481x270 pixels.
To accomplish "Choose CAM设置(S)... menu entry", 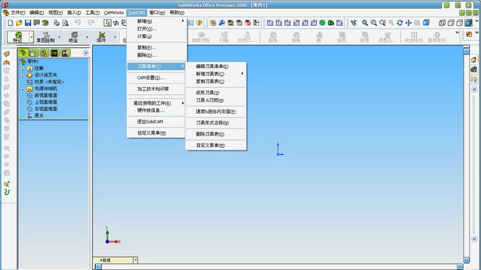I will click(x=156, y=78).
